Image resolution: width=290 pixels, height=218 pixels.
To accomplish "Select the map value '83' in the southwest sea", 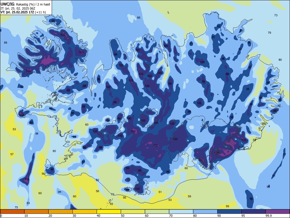I will [x=28, y=203].
